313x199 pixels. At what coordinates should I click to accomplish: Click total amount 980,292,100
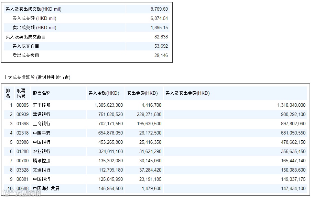click(x=293, y=114)
